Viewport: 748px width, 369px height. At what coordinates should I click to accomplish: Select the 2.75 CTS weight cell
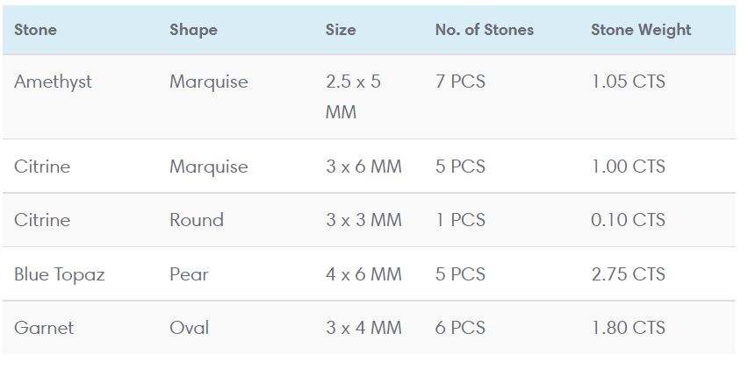[x=628, y=274]
